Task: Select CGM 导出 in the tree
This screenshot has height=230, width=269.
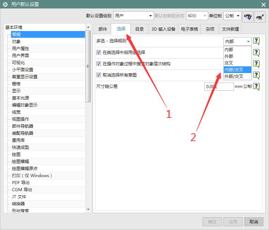Action: [x=22, y=189]
